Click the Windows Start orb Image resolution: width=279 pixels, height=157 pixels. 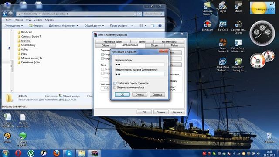[5, 153]
